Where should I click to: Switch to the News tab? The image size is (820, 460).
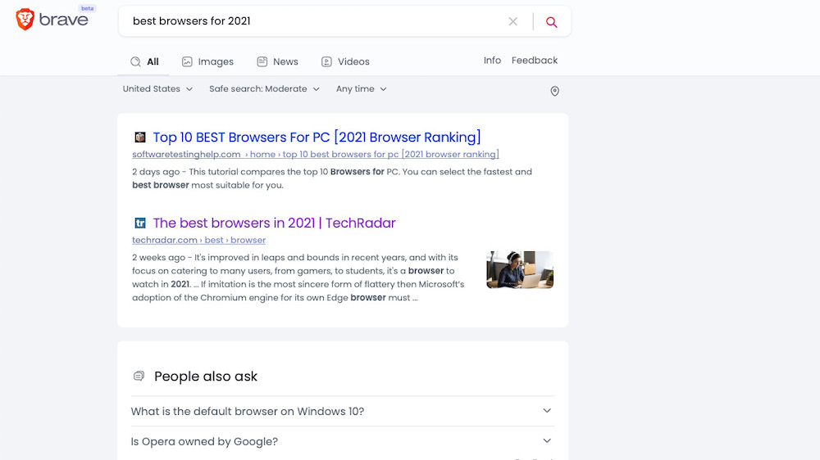pyautogui.click(x=277, y=61)
